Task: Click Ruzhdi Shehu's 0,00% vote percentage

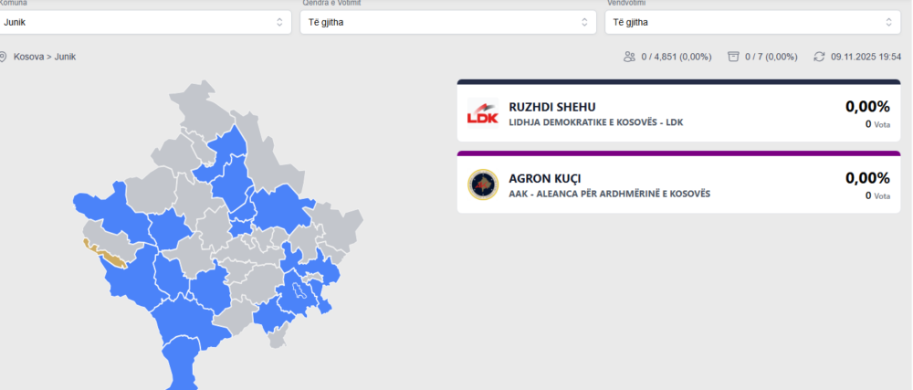Action: [866, 106]
